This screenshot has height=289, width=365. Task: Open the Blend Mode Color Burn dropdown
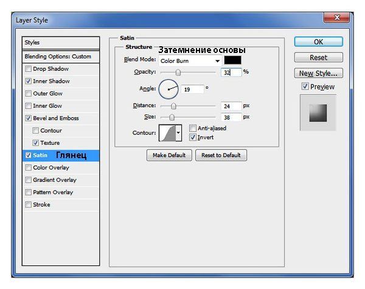tap(190, 61)
